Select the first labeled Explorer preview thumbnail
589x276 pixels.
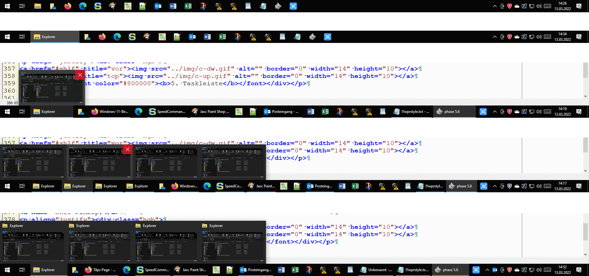point(33,242)
